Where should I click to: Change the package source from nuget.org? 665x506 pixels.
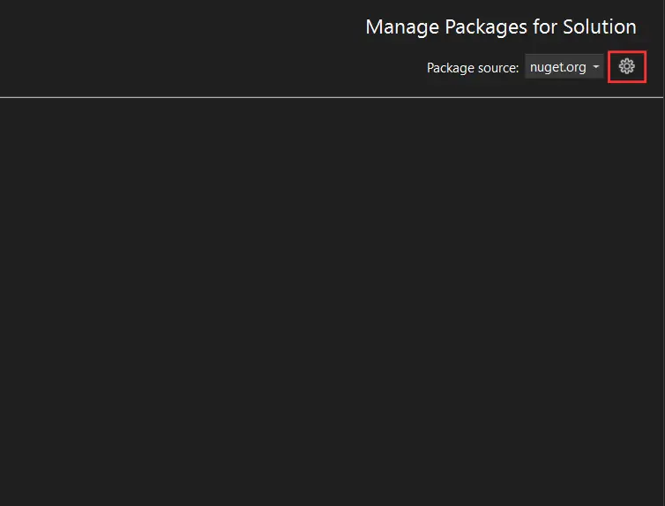coord(564,67)
